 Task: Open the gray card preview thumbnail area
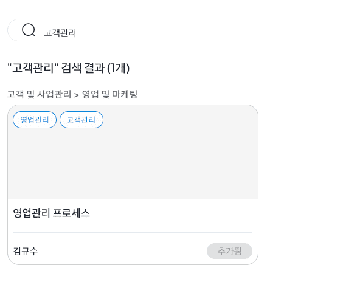pos(133,152)
